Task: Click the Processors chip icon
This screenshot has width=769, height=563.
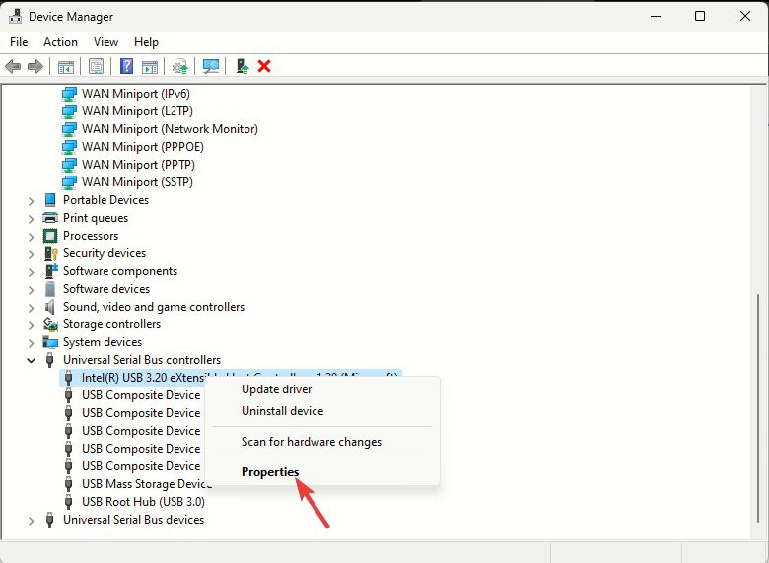Action: tap(50, 236)
